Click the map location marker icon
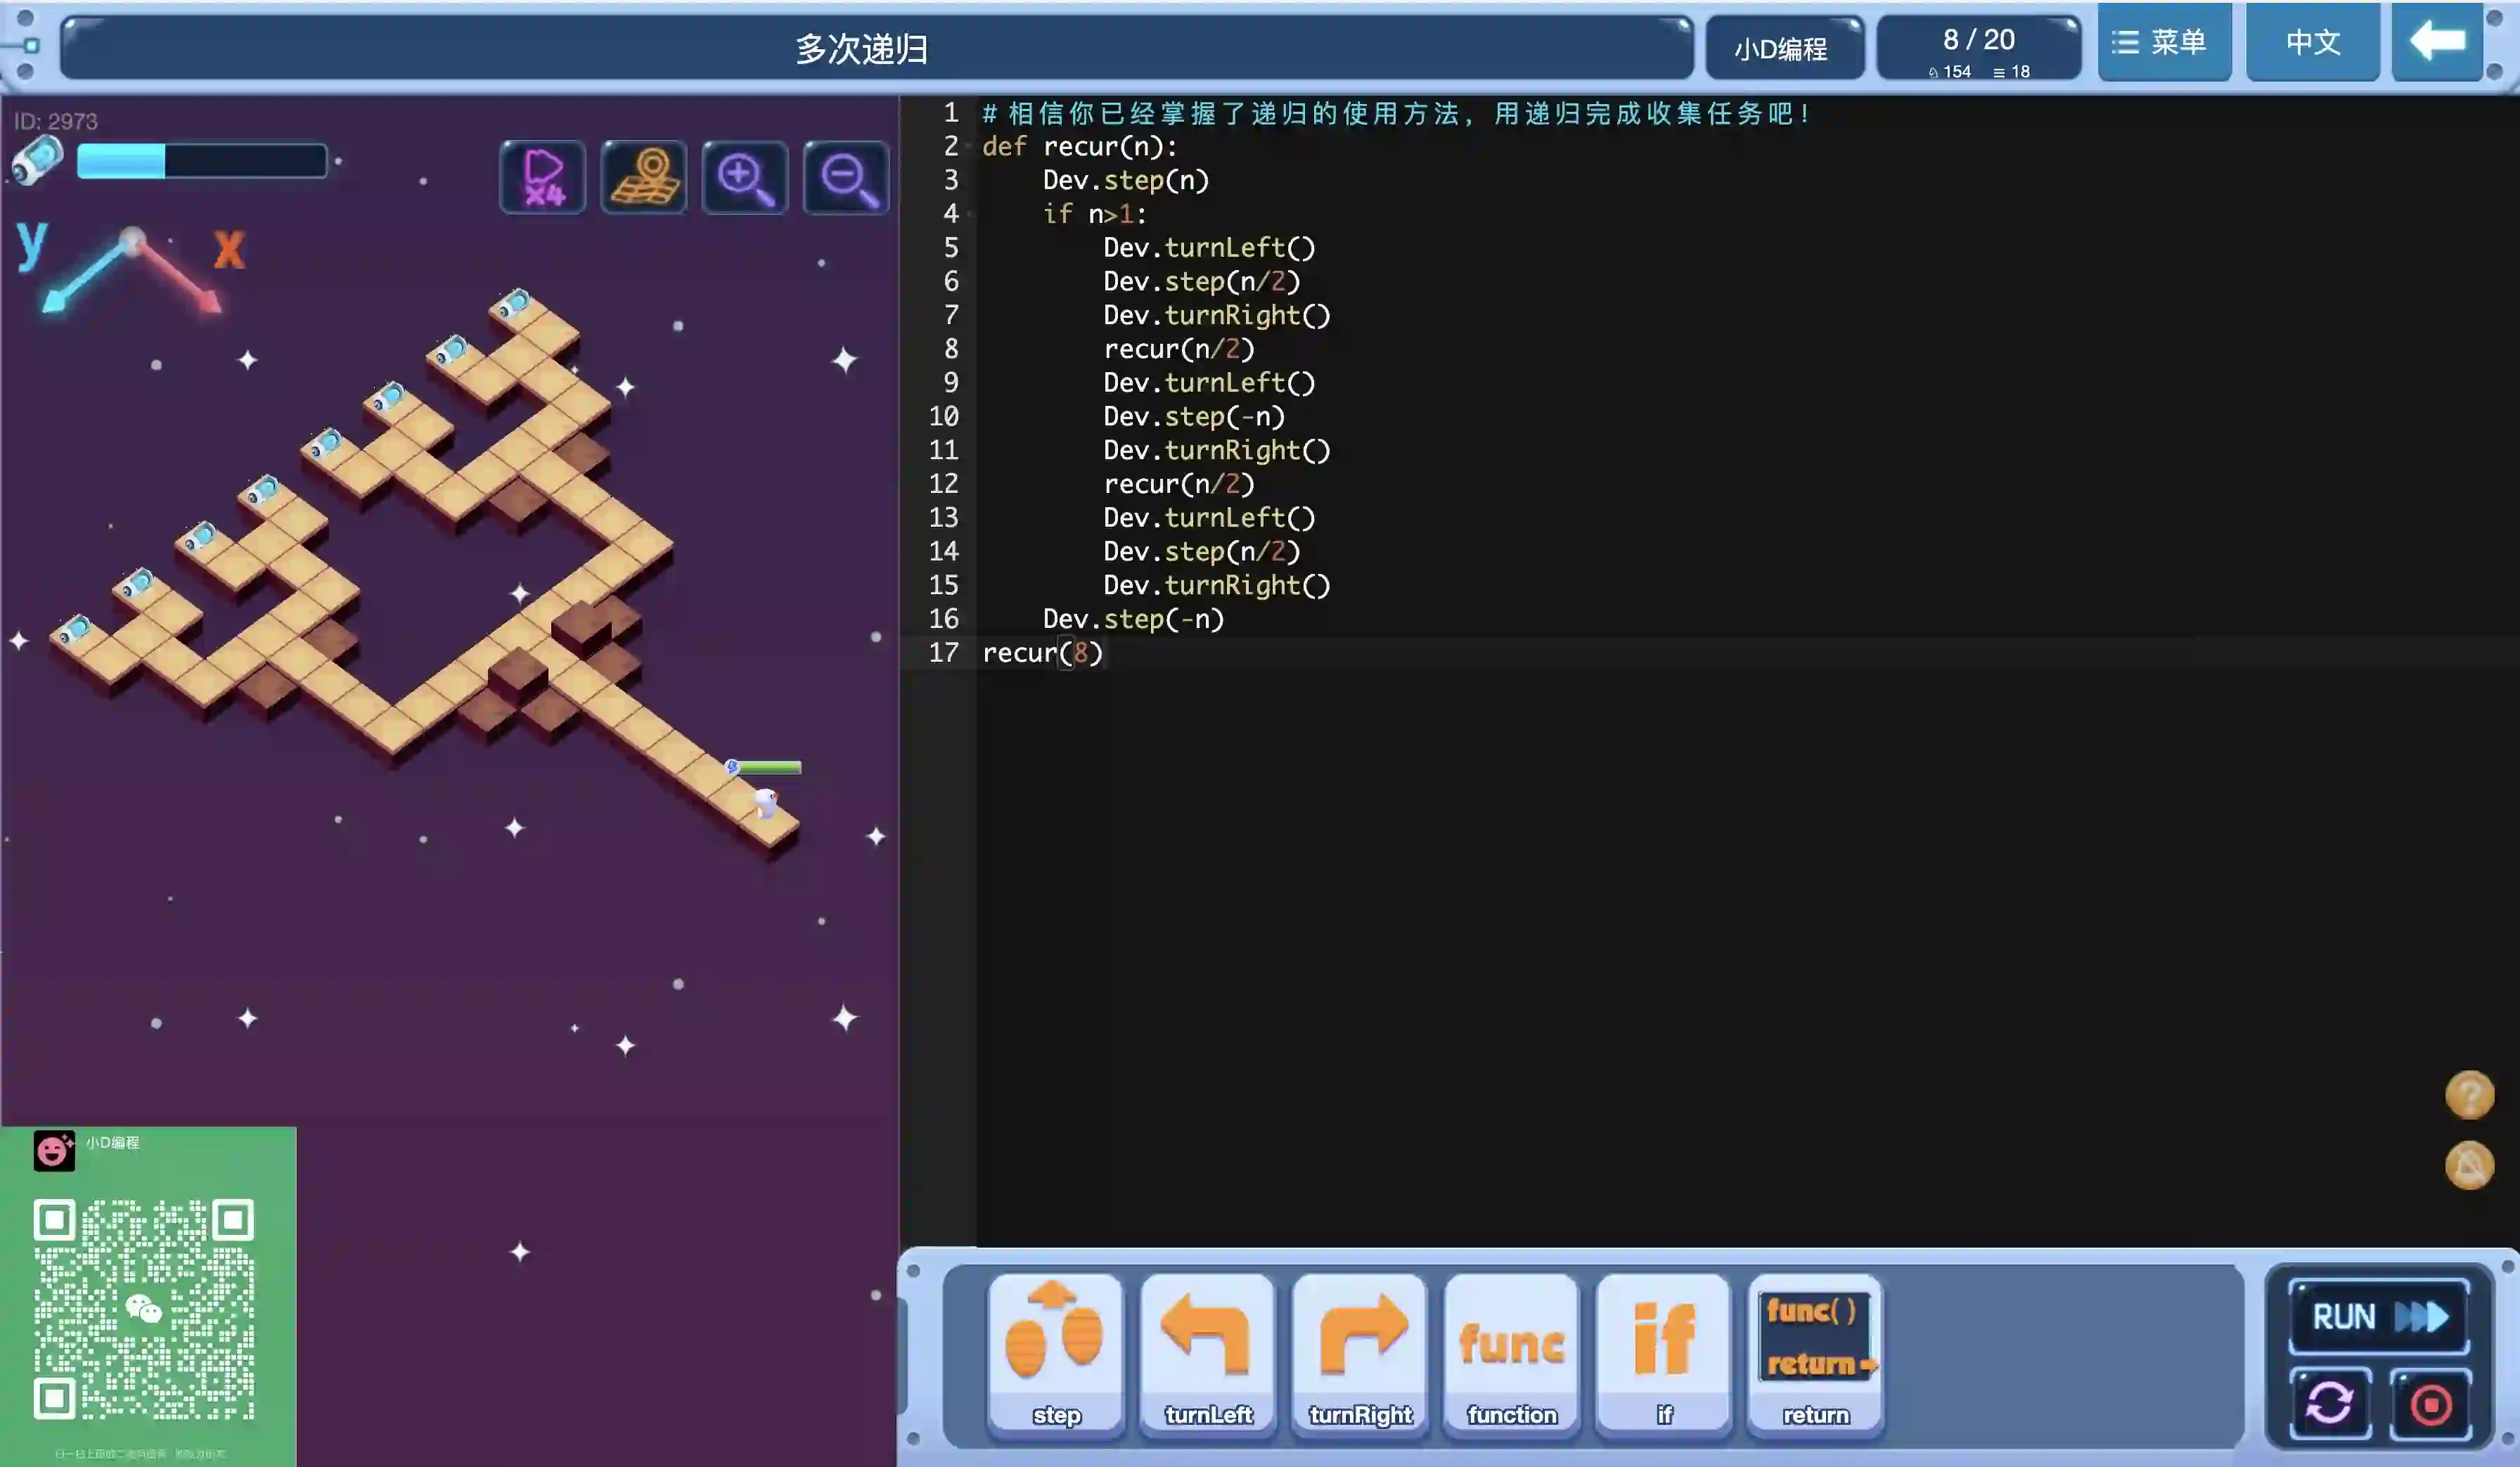The width and height of the screenshot is (2520, 1467). 644,178
